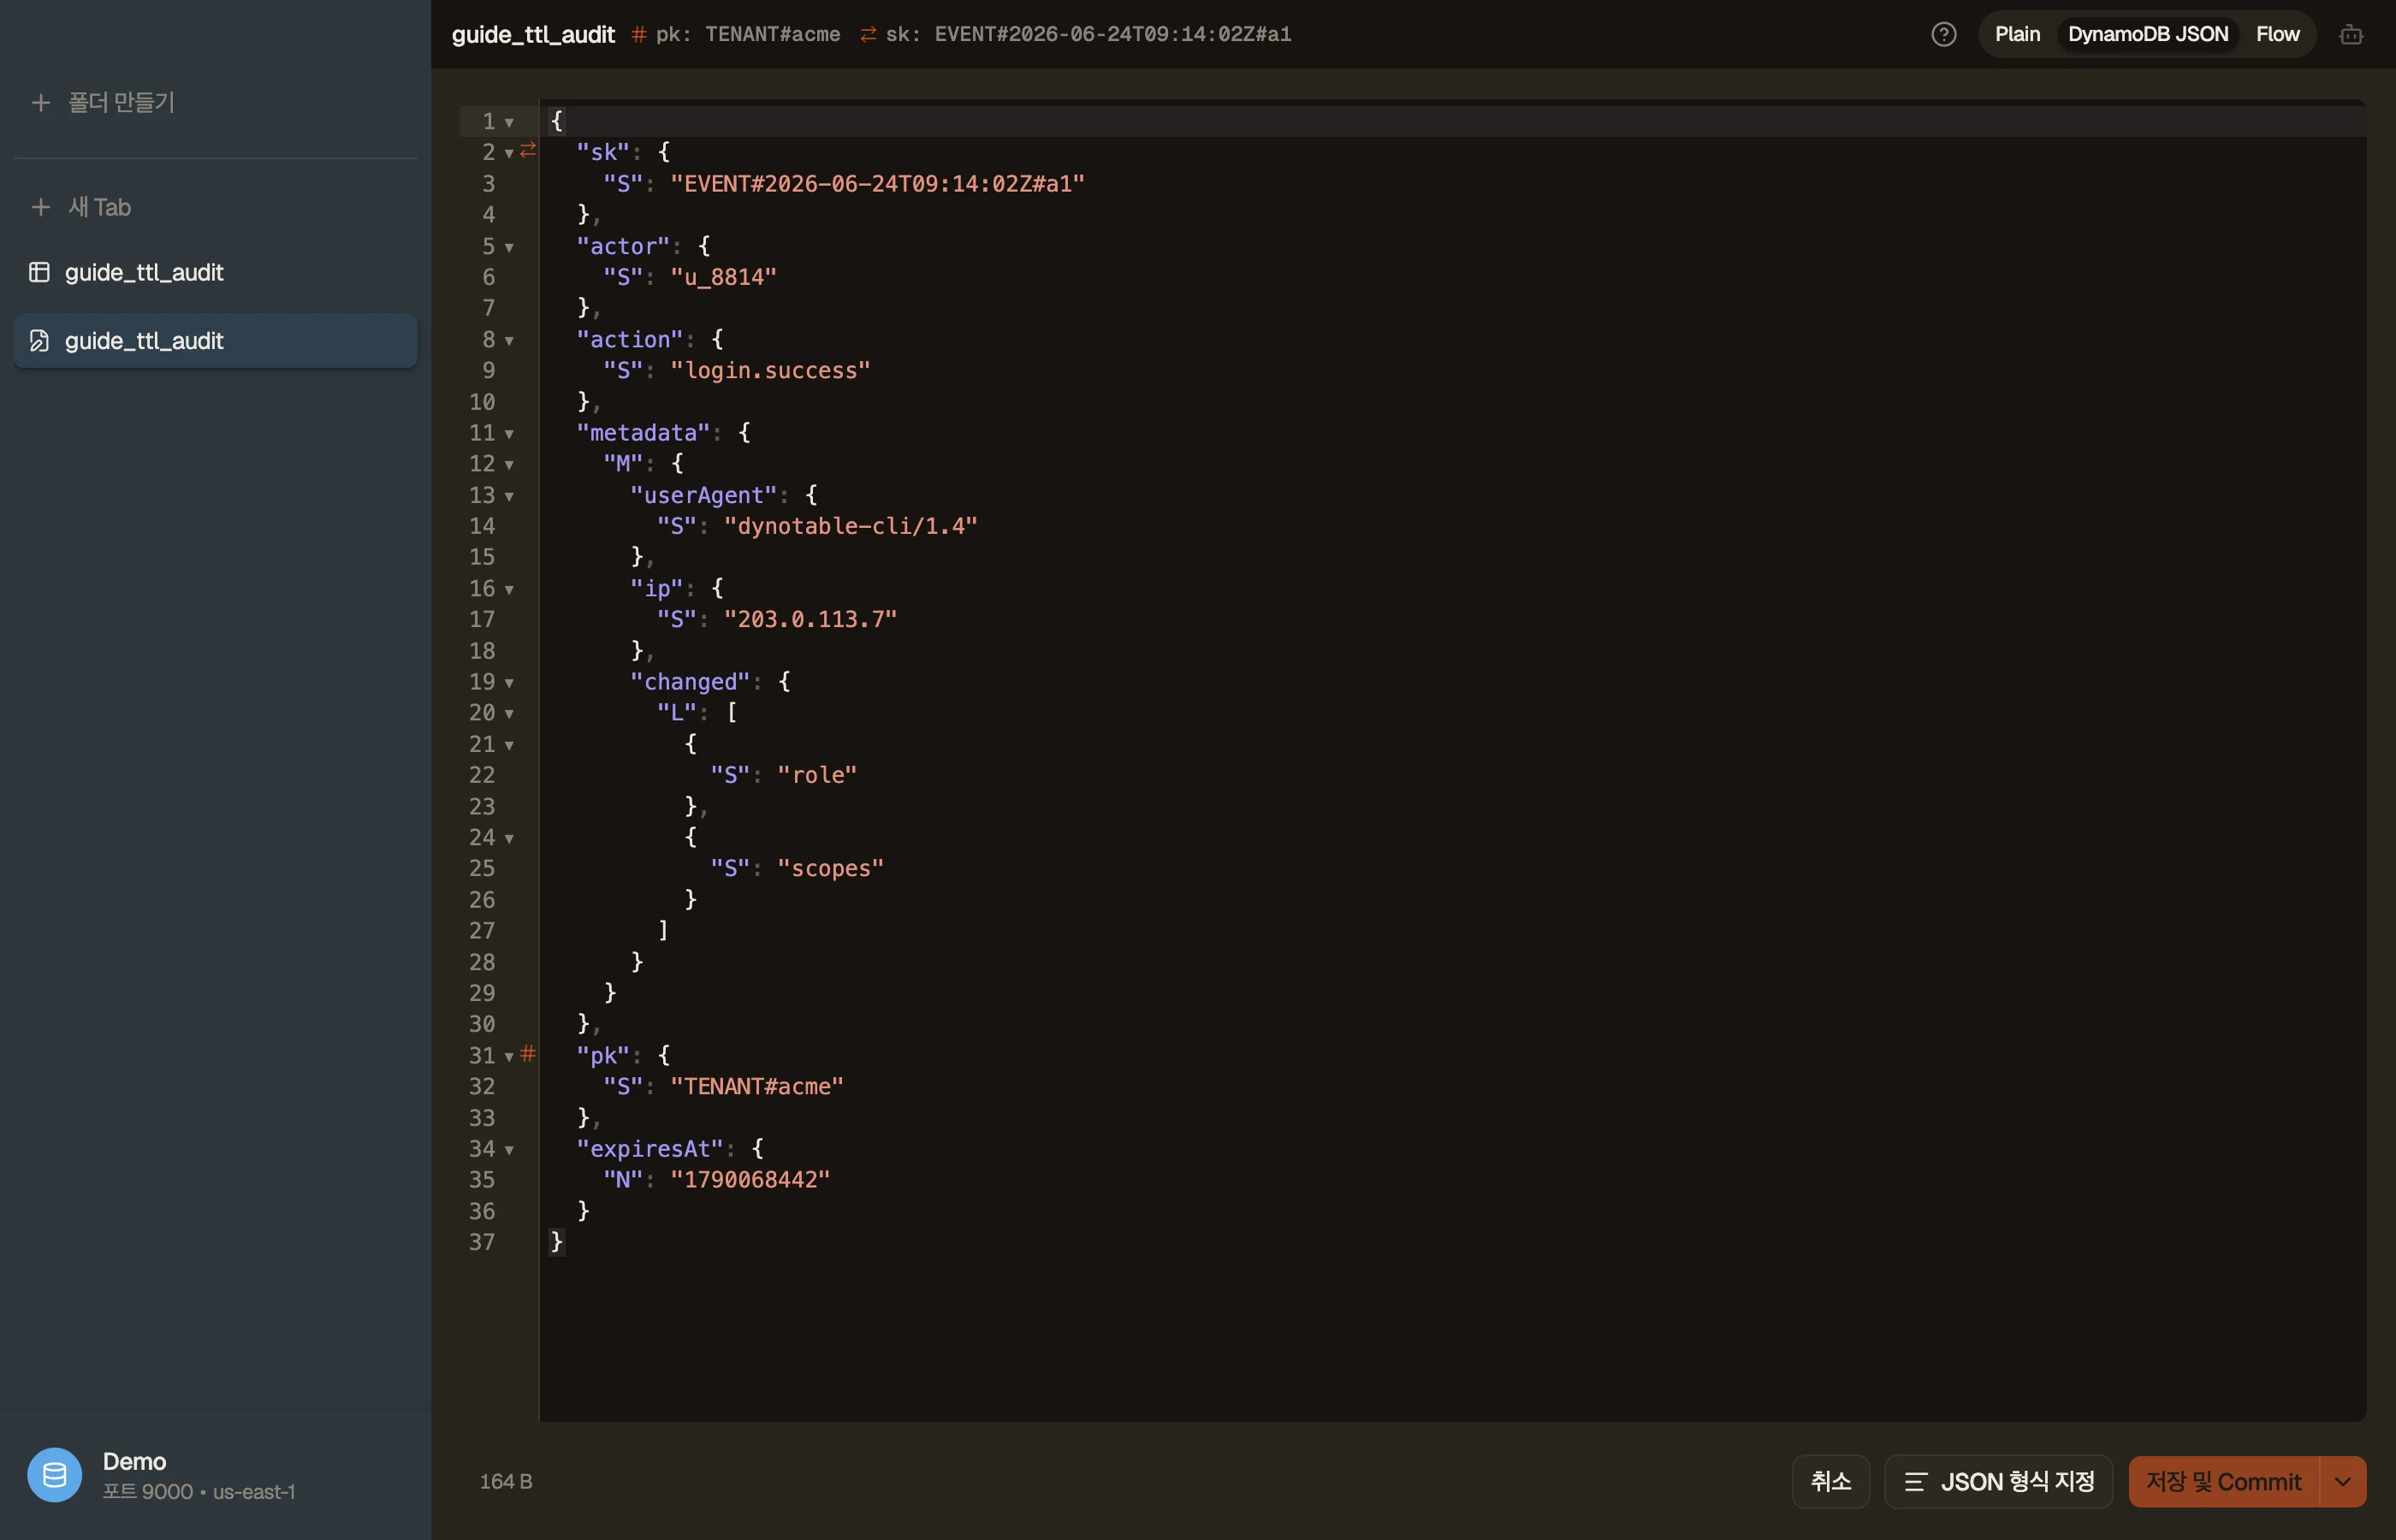Click the "TENANT#acme" value in editor
Screen dimensions: 2396x1540
click(757, 1086)
